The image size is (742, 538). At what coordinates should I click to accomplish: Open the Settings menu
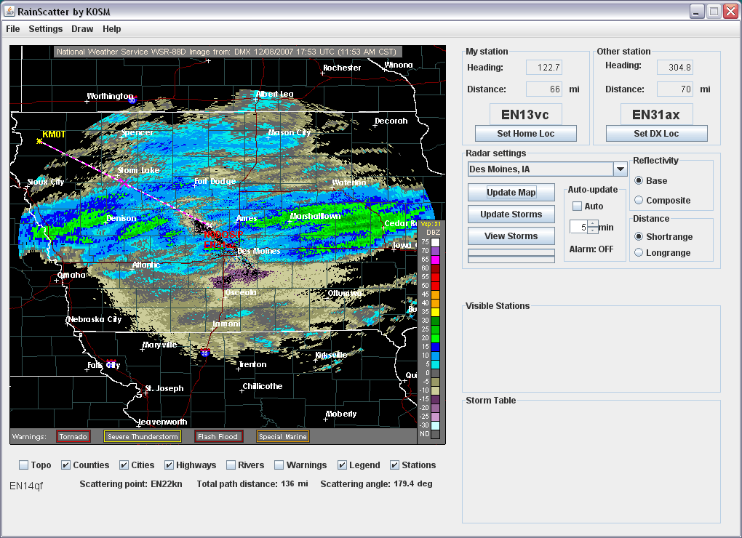46,29
